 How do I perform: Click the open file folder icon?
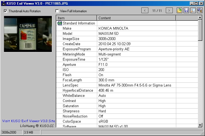179,11
